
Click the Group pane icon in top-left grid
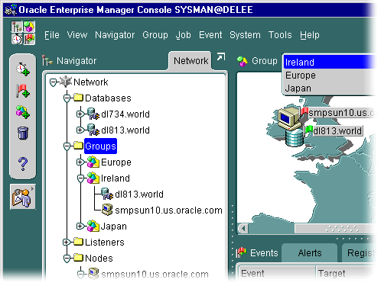[29, 27]
